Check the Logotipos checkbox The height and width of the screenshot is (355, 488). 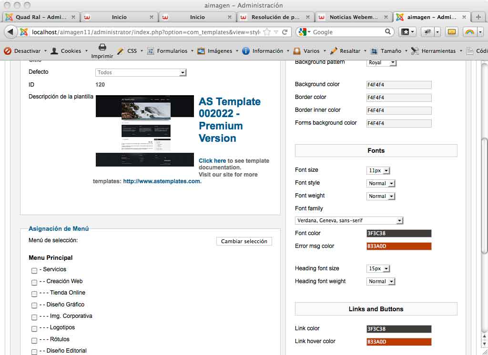(x=34, y=329)
